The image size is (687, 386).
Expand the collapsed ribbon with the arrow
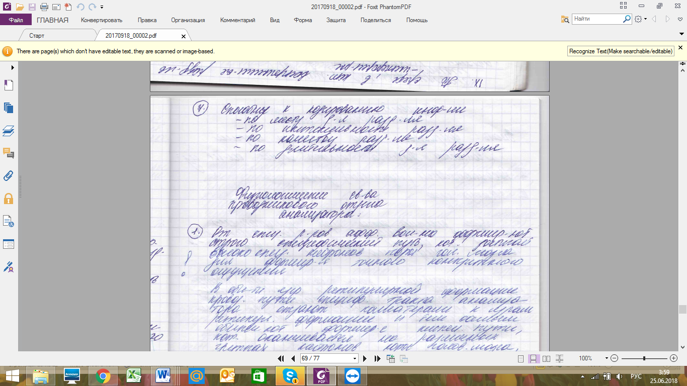point(680,33)
